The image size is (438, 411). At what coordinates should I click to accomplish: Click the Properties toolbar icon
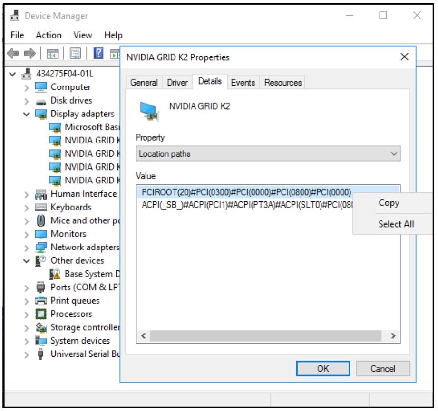75,53
